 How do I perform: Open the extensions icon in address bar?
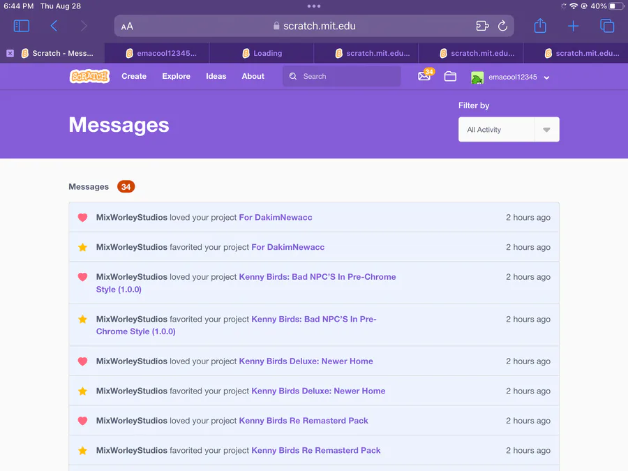482,26
